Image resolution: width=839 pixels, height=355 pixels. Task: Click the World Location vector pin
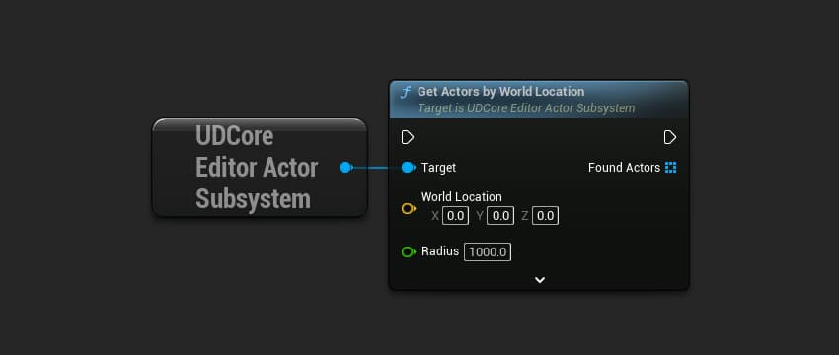409,208
